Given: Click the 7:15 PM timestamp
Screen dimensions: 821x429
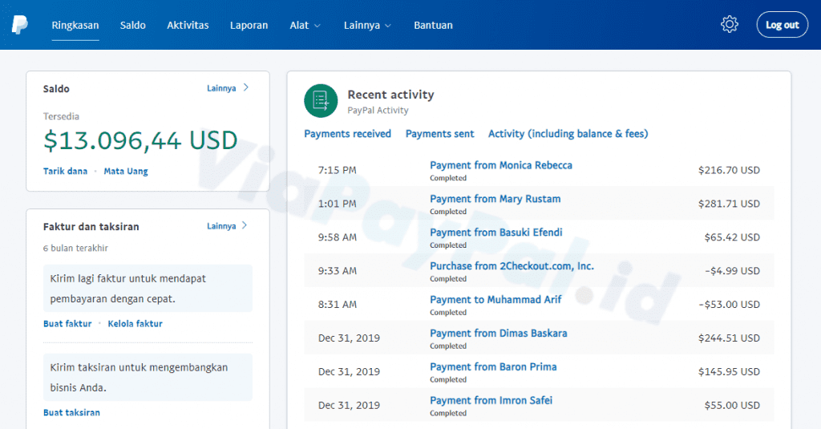Looking at the screenshot, I should 338,170.
